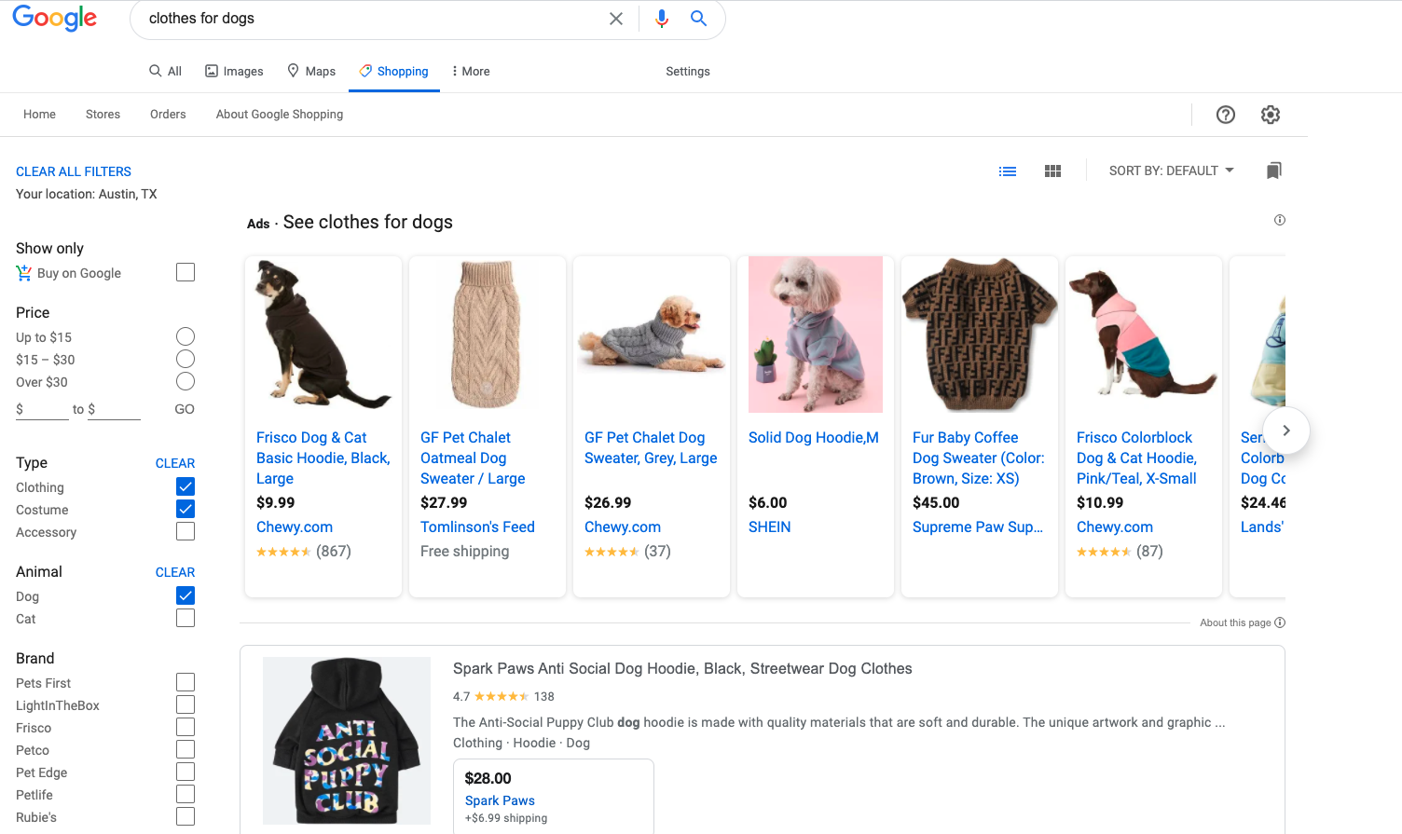Viewport: 1402px width, 834px height.
Task: Click the Anti Social Puppy Club hoodie image
Action: 347,740
